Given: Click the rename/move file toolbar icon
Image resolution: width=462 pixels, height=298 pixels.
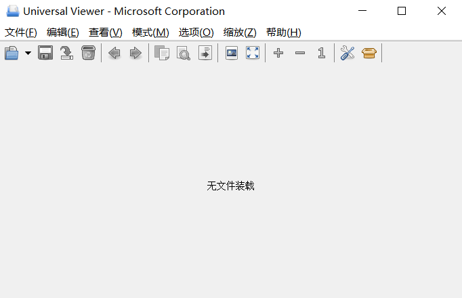Looking at the screenshot, I should coord(66,53).
